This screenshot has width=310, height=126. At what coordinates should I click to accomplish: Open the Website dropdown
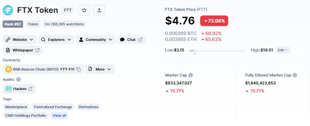pos(19,40)
